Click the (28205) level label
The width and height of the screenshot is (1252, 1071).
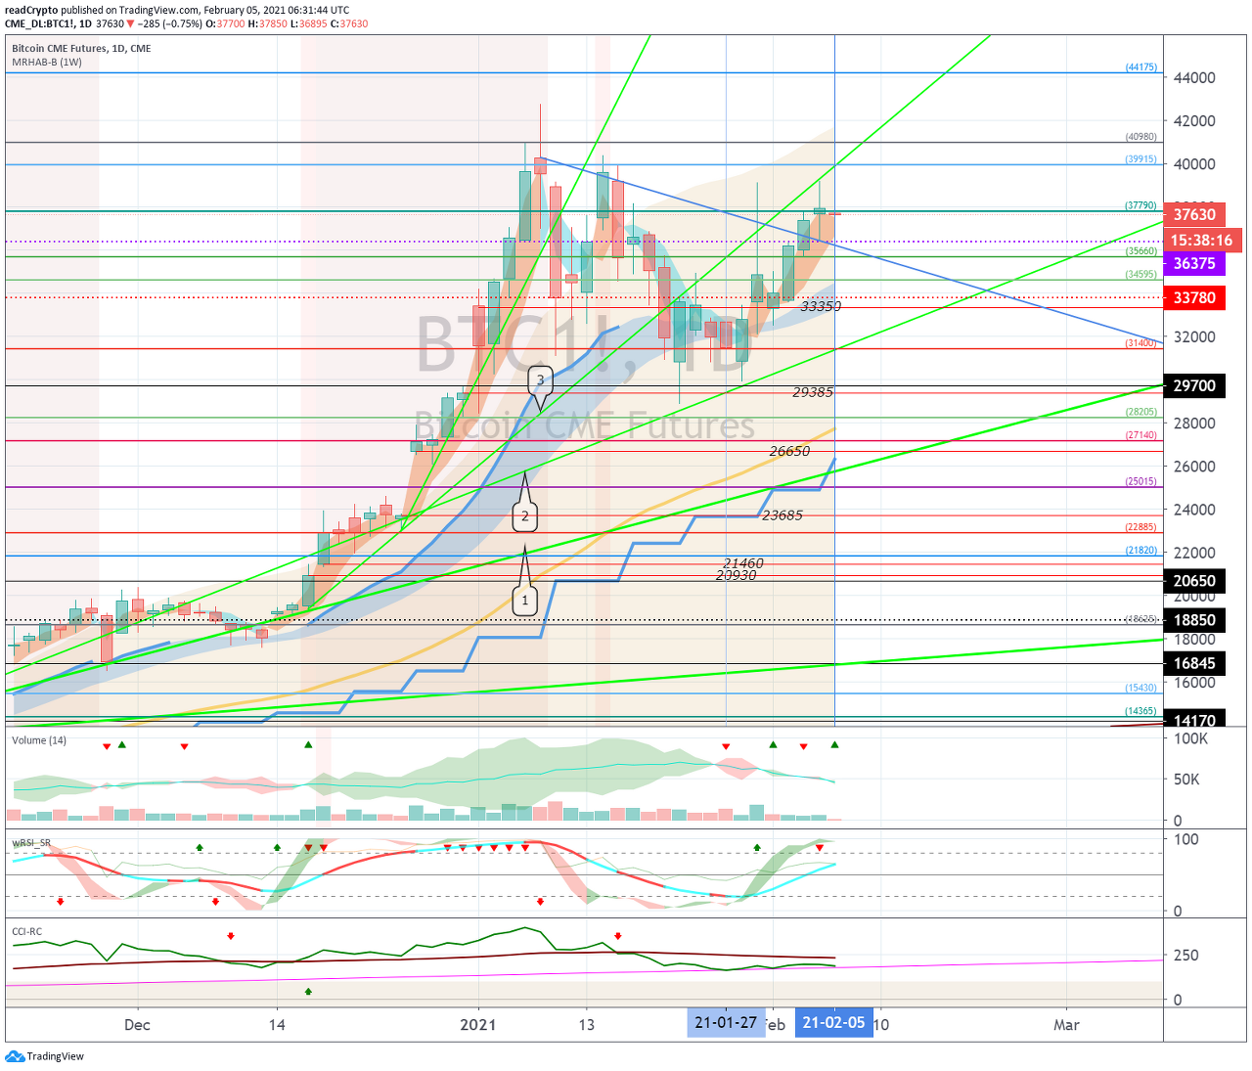pyautogui.click(x=1141, y=412)
